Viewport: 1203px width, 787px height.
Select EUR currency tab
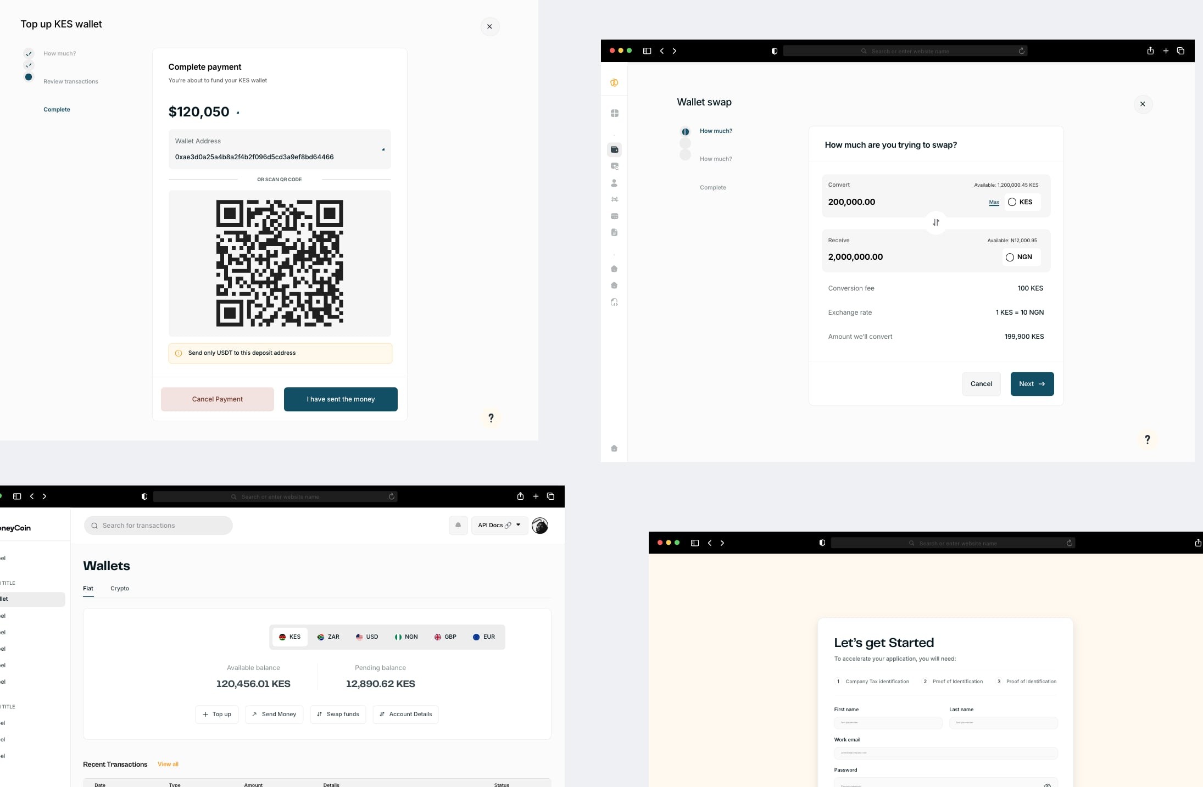[x=484, y=637]
